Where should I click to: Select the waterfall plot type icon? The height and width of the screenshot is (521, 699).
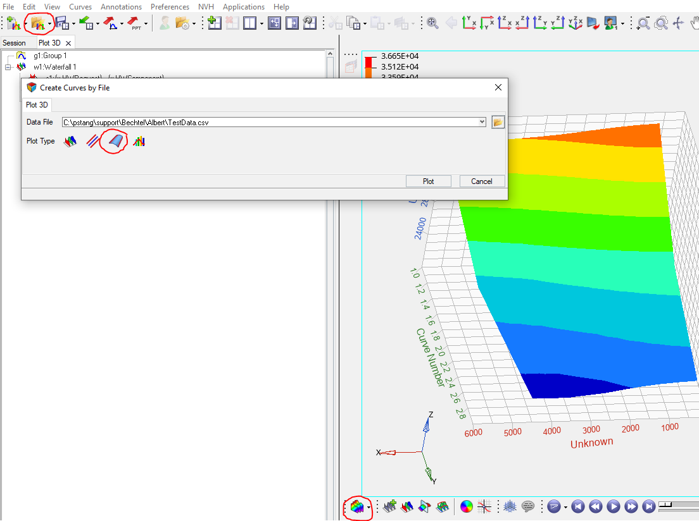click(x=70, y=141)
